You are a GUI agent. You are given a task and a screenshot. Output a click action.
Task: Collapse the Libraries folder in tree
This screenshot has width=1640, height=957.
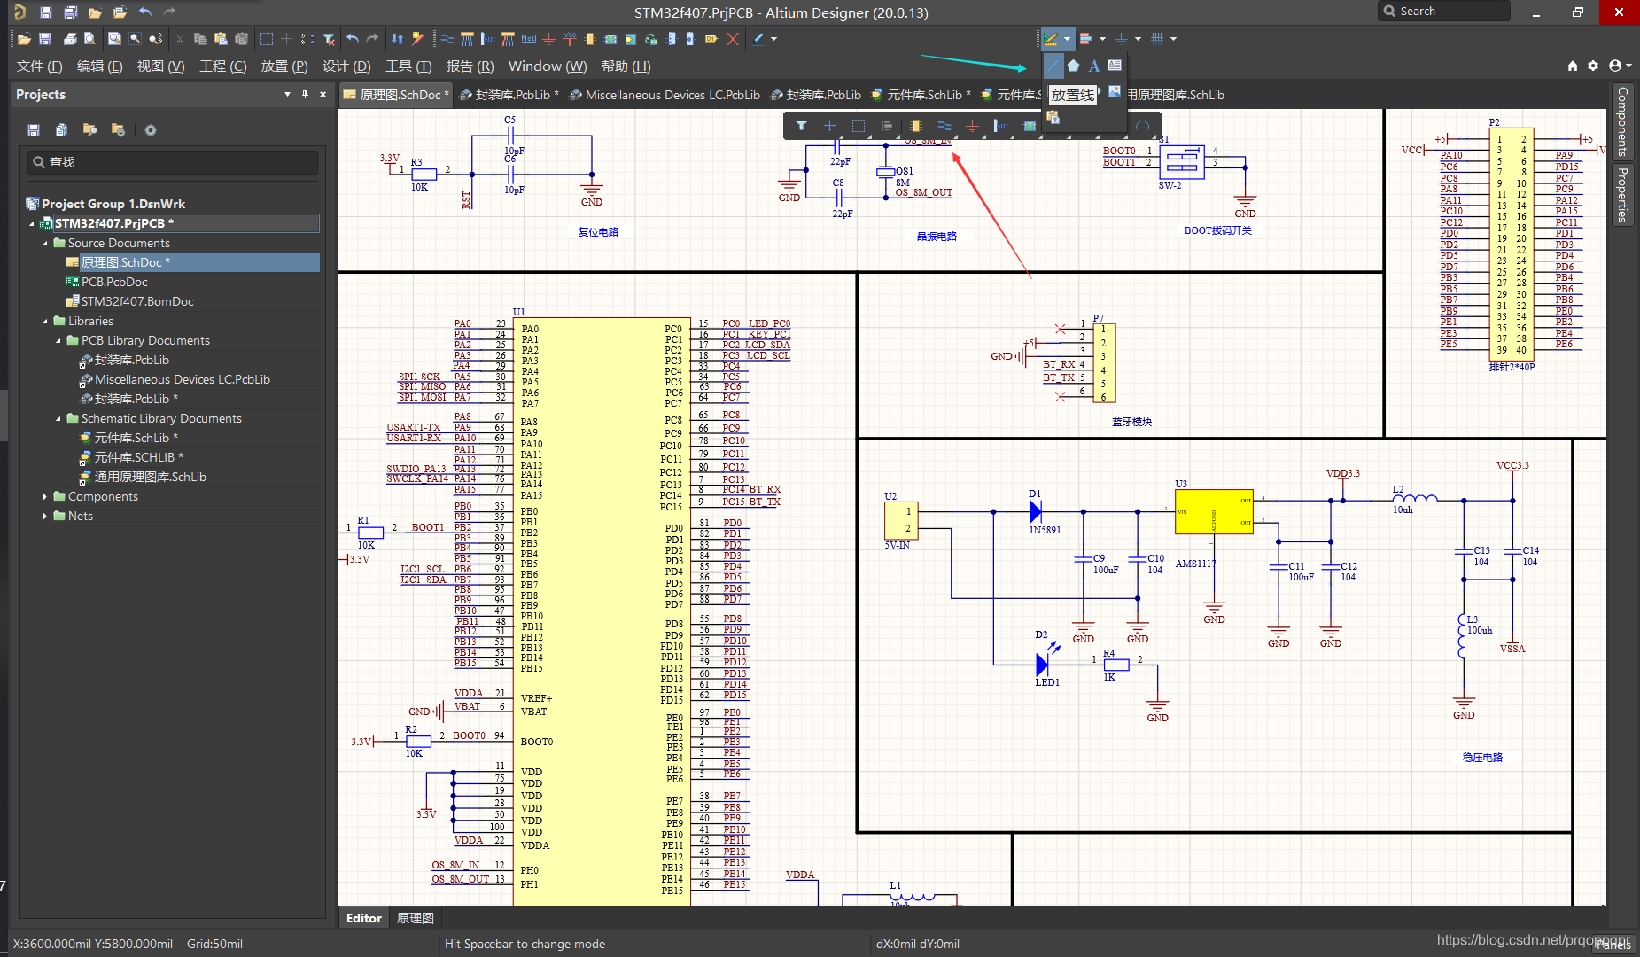click(45, 322)
